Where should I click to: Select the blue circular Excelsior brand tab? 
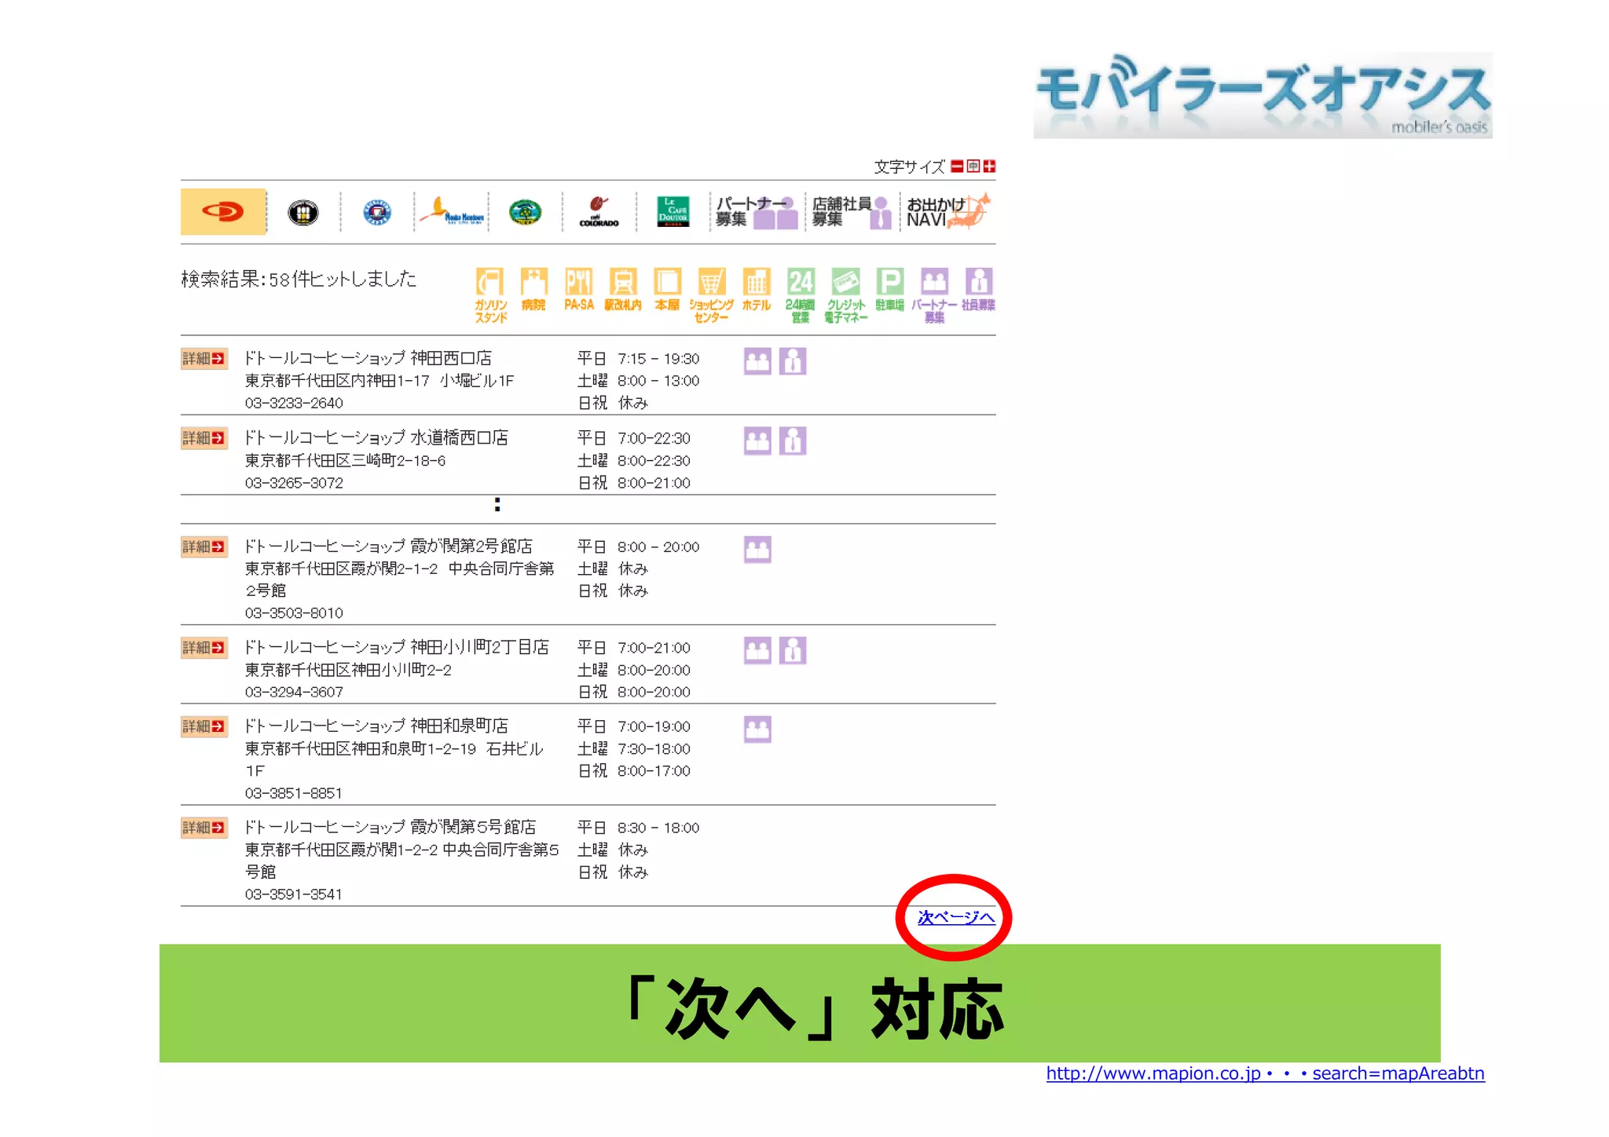tap(377, 212)
